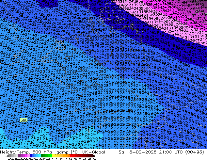This screenshot has width=207, height=160.
Task: Click the left gray arrow of the color legend
Action: (x=8, y=156)
